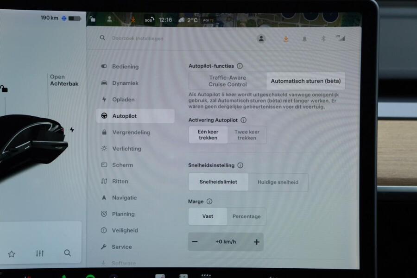Choose Twee keer trekken activation
The image size is (417, 278).
tap(247, 135)
